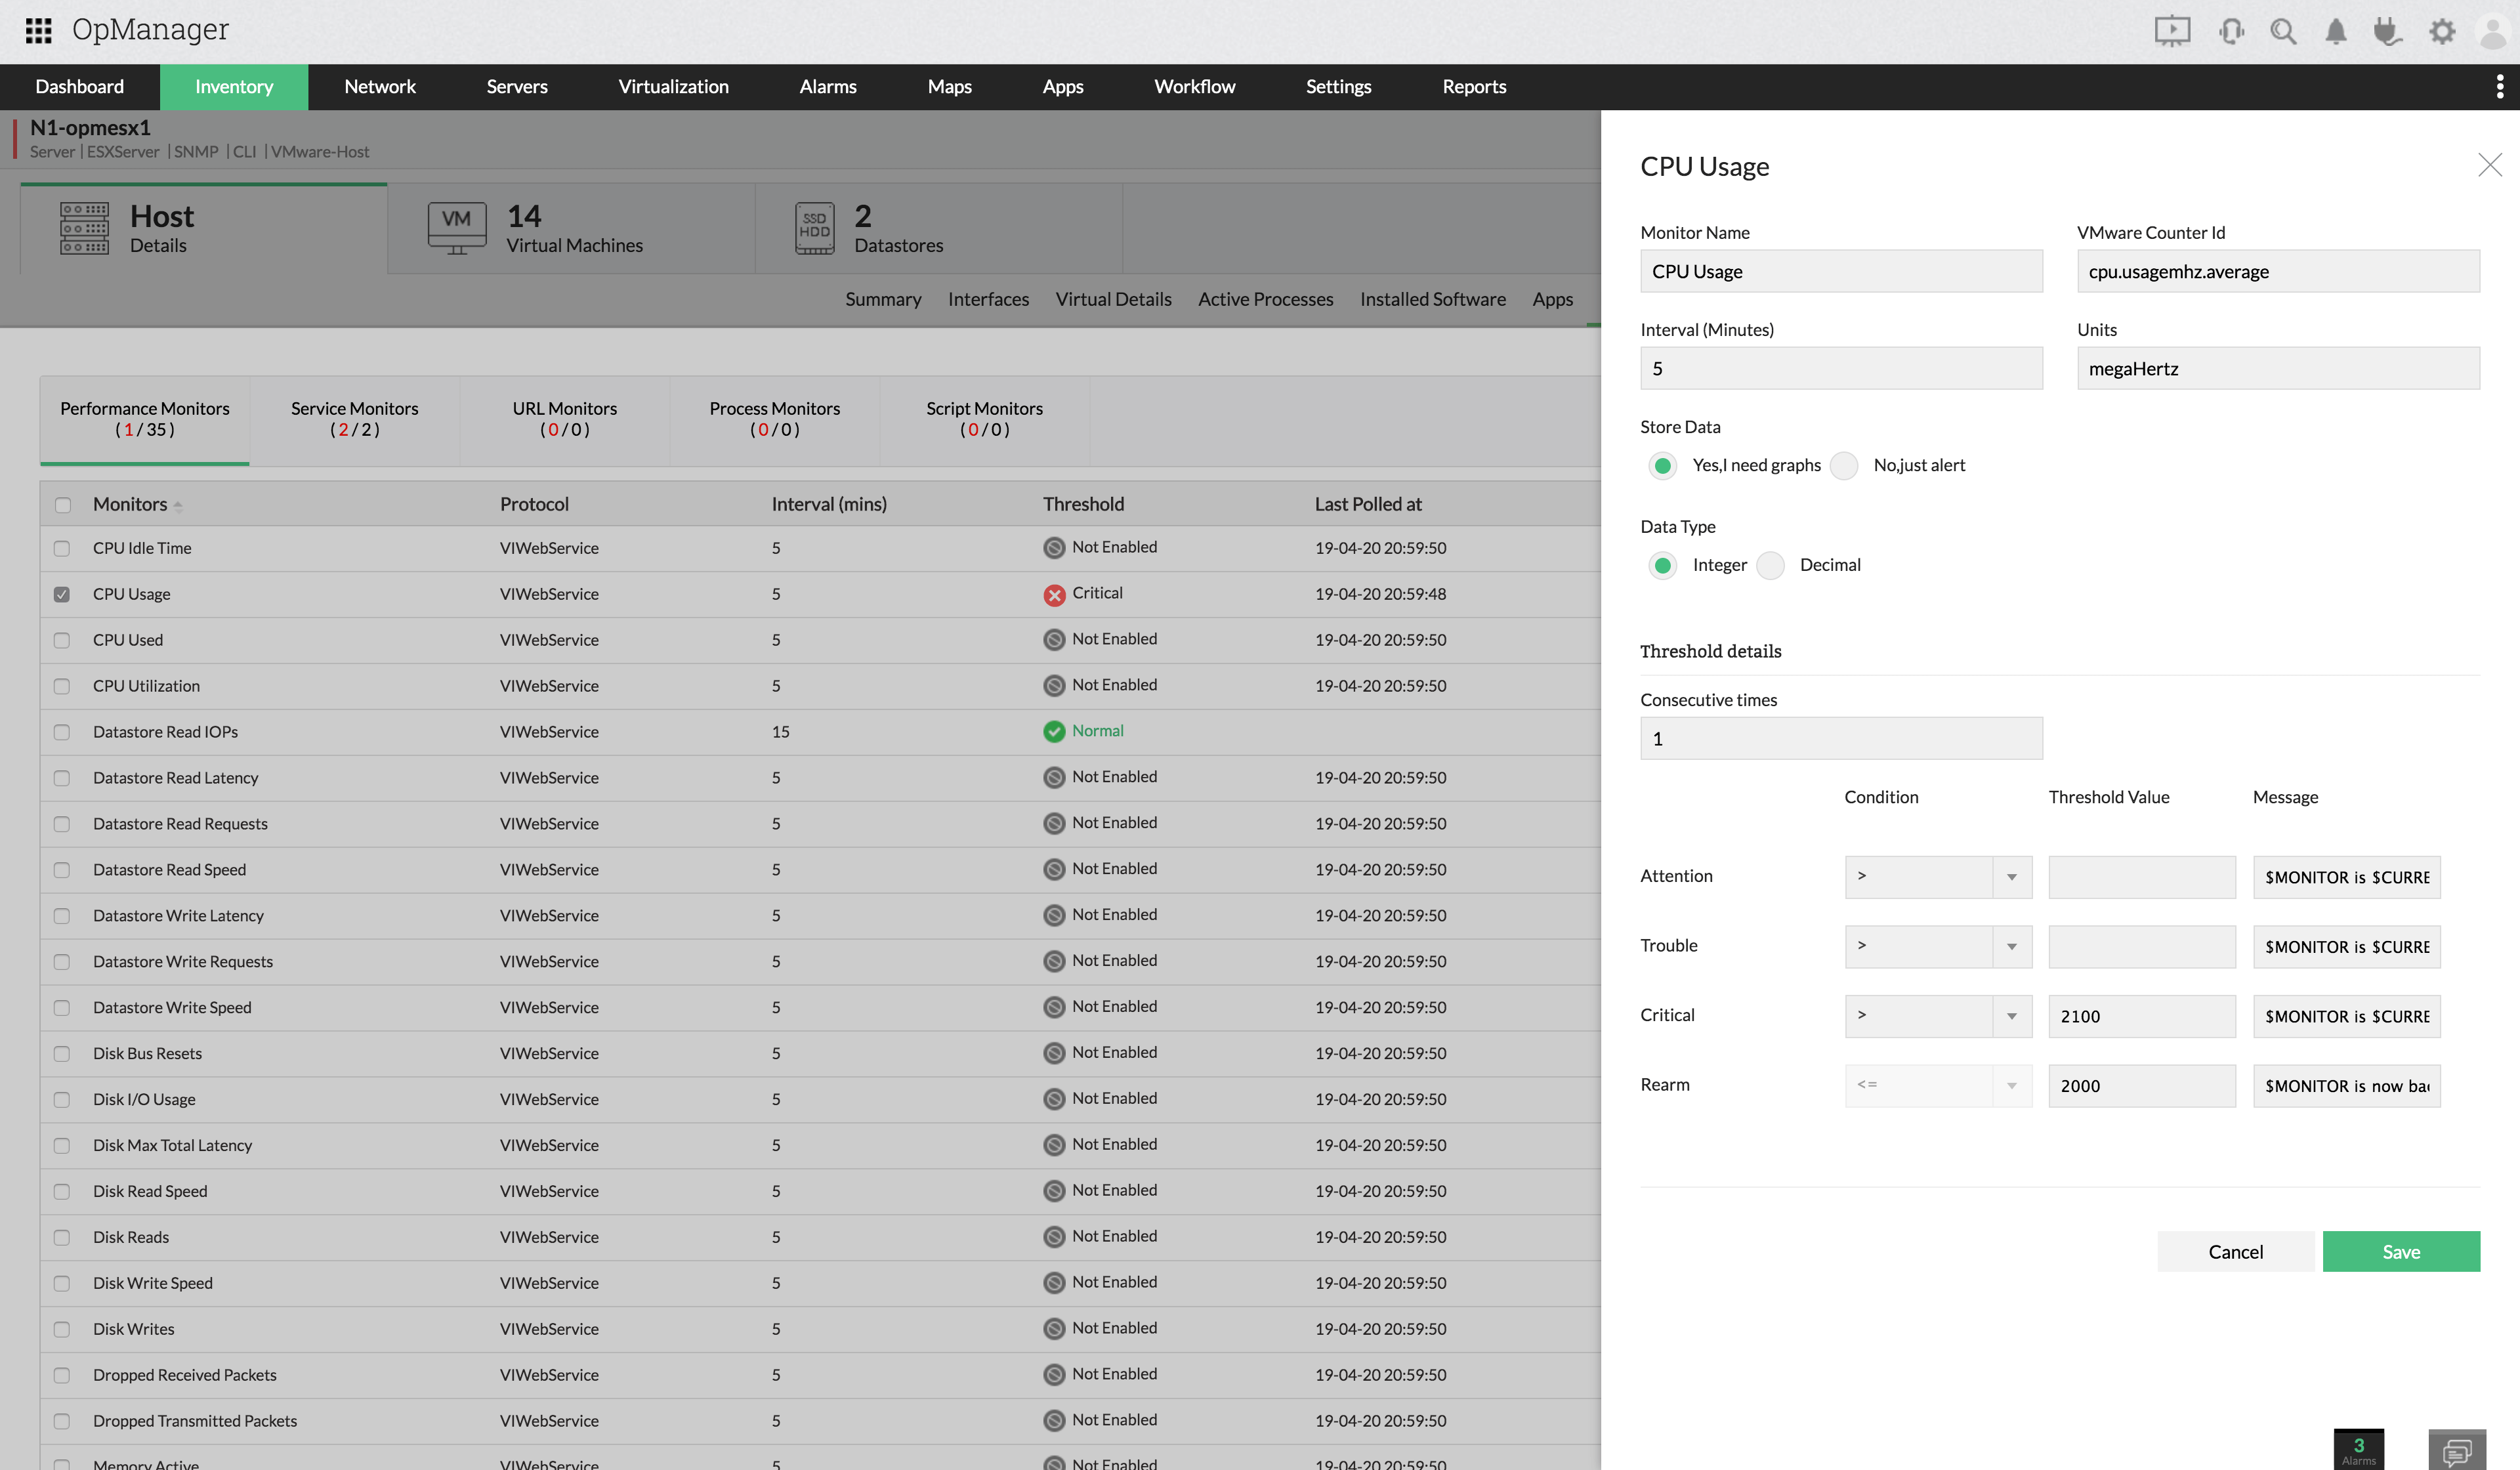Open the apps grid launcher icon
Screen dimensions: 2520x1470
38,30
